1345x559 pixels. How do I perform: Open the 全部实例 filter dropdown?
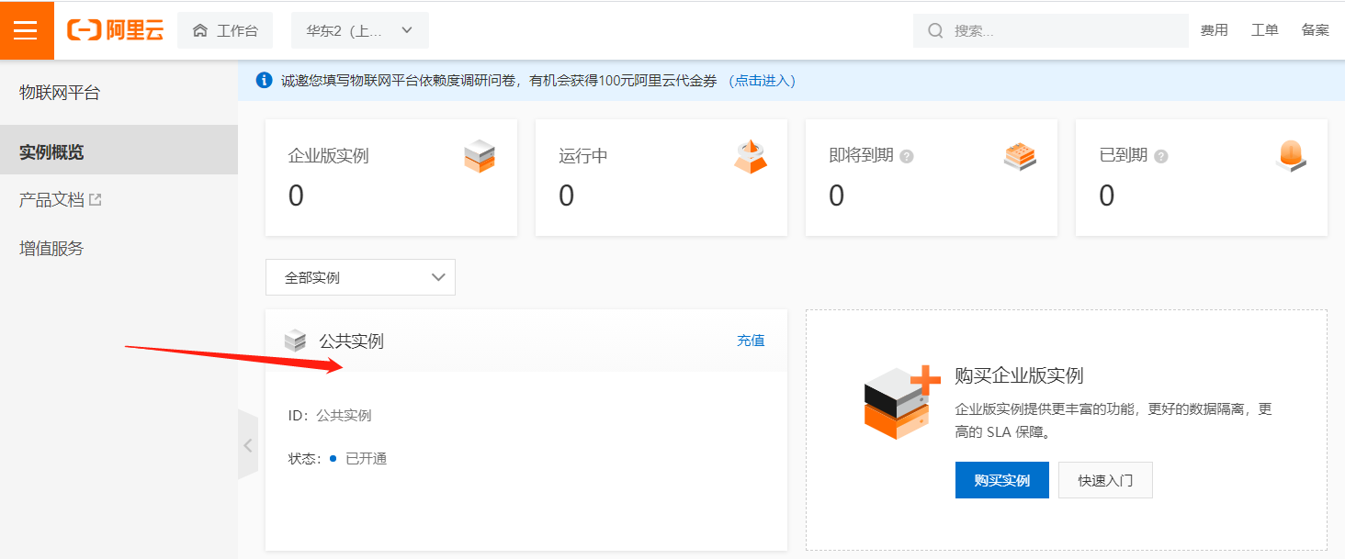point(359,276)
